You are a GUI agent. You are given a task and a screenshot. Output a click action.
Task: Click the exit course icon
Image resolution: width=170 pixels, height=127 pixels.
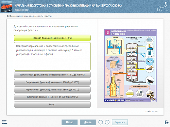167,122
